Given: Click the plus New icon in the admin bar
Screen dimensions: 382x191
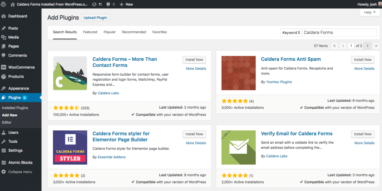Looking at the screenshot, I should pos(122,4).
